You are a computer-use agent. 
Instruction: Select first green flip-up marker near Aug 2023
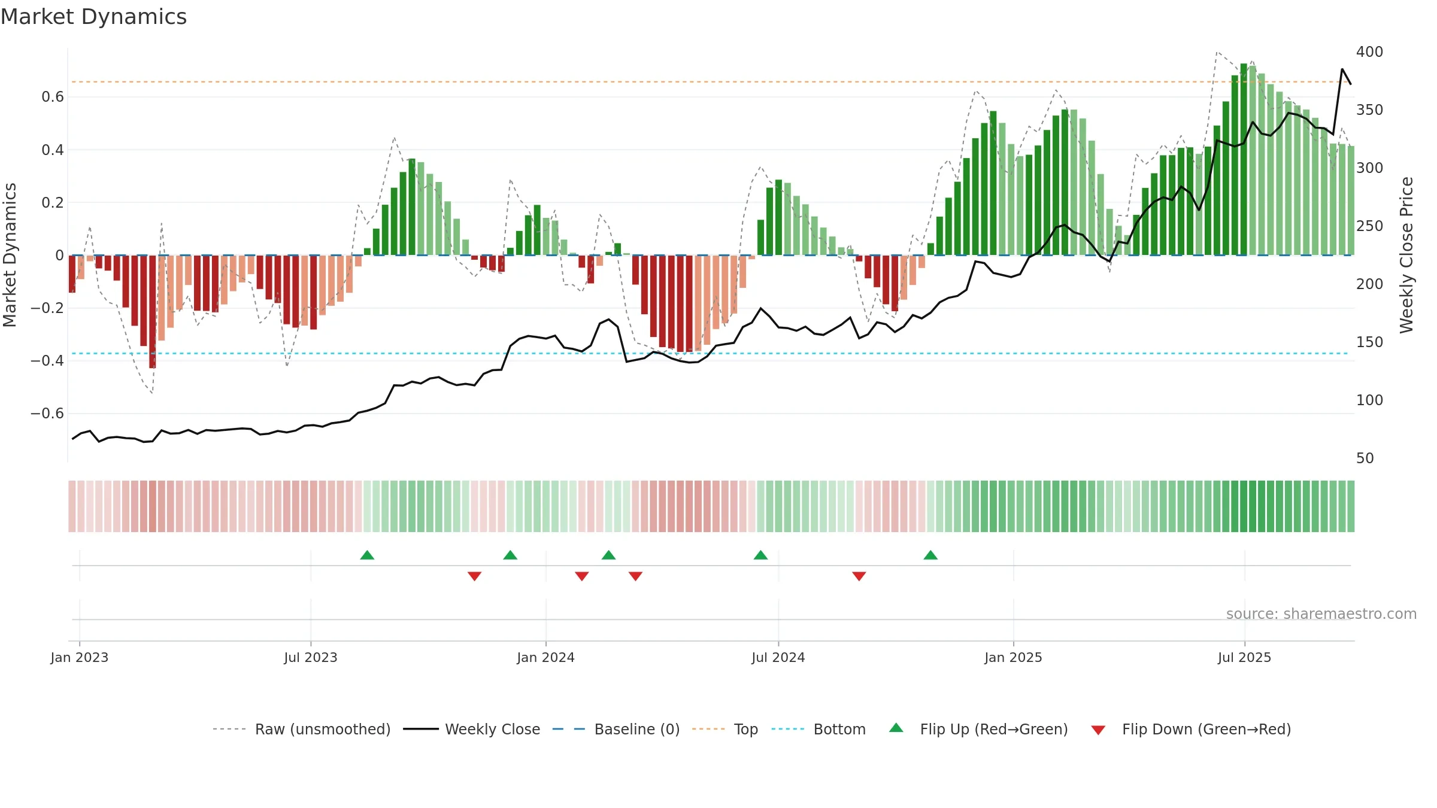coord(367,555)
